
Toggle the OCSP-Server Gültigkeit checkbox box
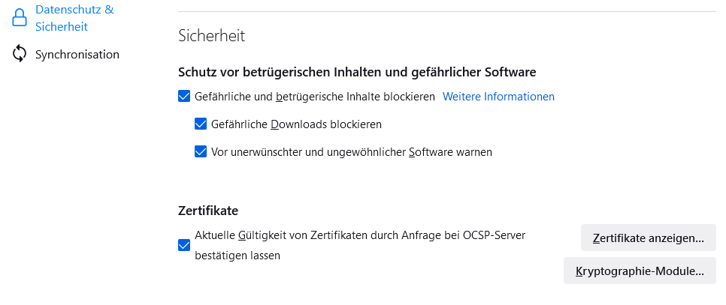coord(184,245)
